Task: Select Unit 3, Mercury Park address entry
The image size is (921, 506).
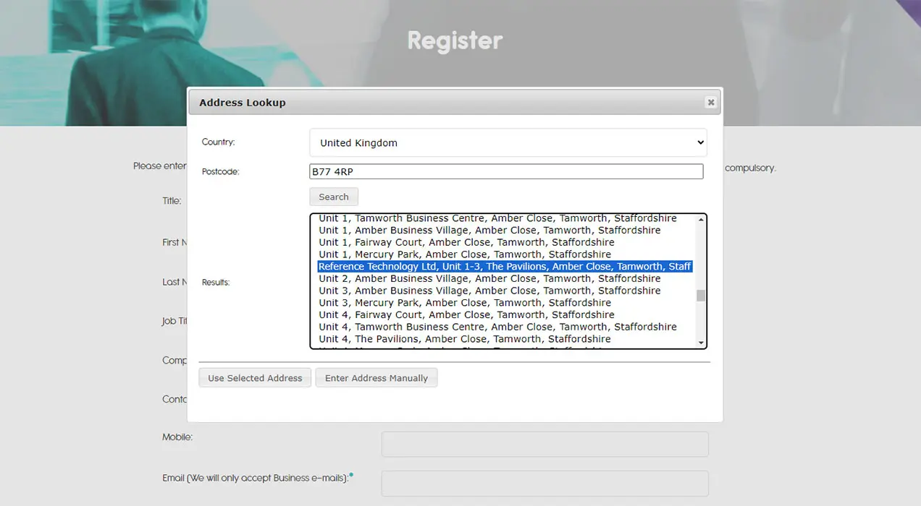Action: click(464, 302)
